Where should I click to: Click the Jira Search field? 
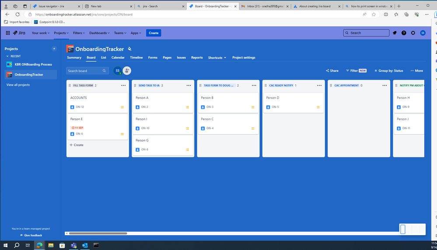coord(366,33)
